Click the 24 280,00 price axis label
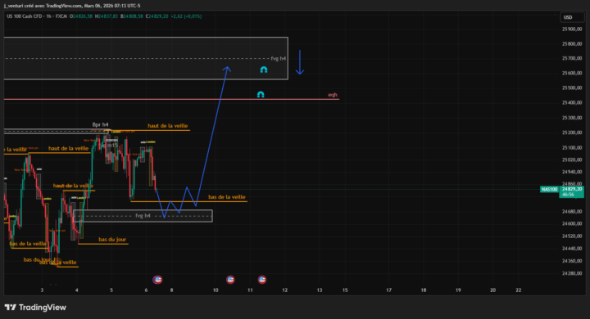 (572, 273)
